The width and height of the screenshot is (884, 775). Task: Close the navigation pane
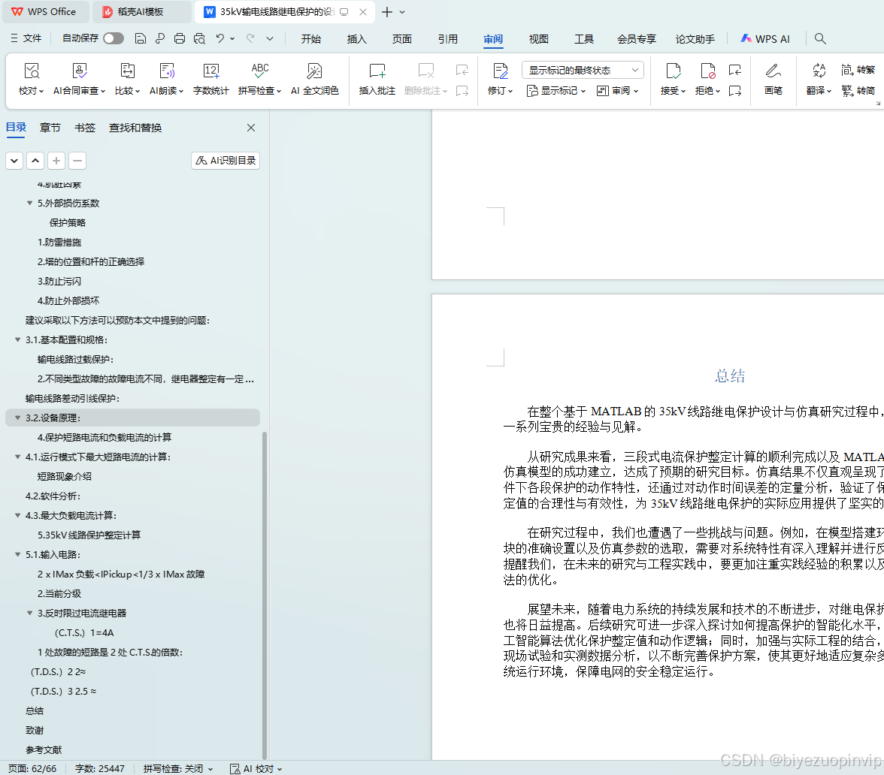[x=251, y=128]
